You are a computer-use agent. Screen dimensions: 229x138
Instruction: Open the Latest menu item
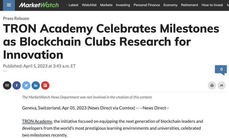click(73, 5)
